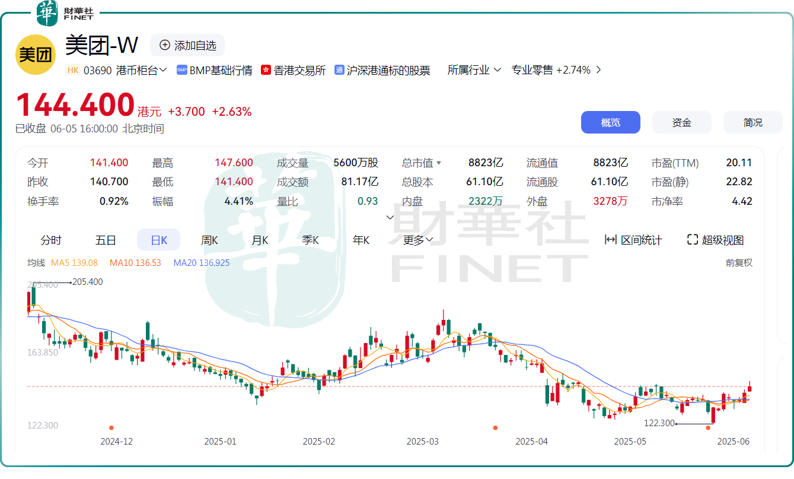Click the +2.63% change percentage
The image size is (794, 479).
(232, 112)
